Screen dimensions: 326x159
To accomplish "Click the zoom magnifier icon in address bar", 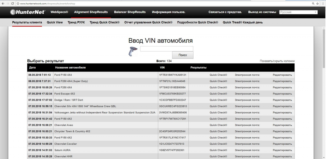I will (313, 3).
